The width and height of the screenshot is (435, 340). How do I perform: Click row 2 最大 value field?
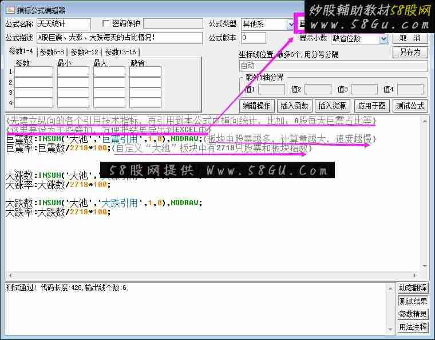click(x=109, y=82)
